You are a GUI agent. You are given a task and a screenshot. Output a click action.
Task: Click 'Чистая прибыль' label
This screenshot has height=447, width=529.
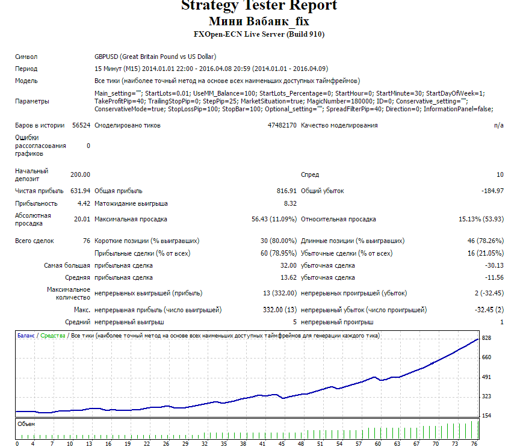39,191
